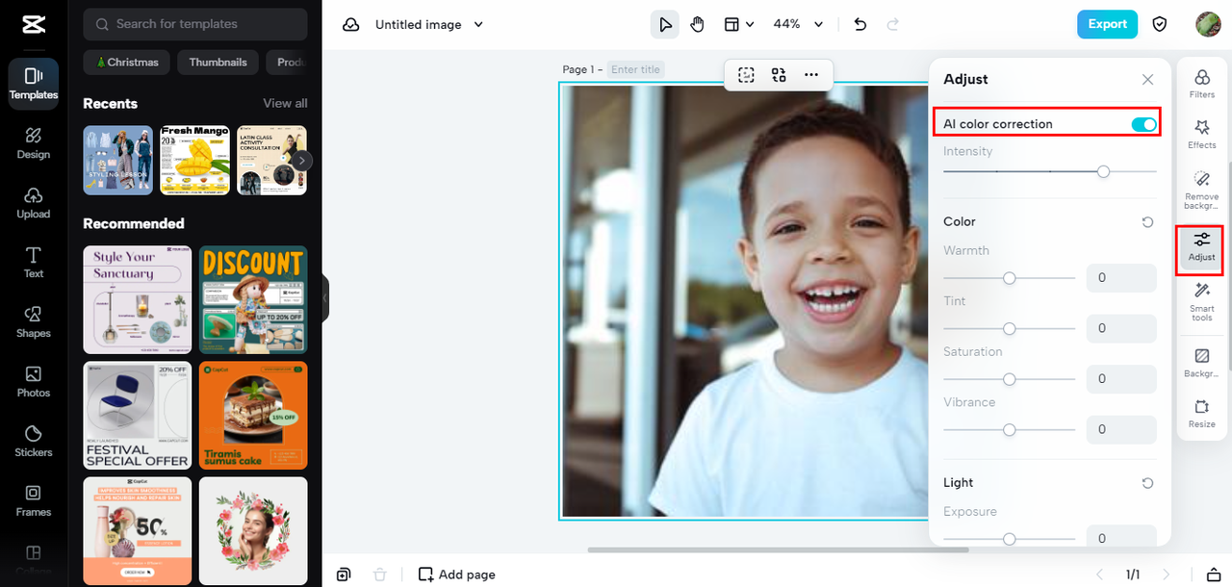Click the Warmth value input field
1232x587 pixels.
1121,278
